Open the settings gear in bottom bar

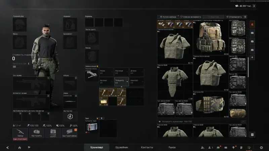click(261, 147)
